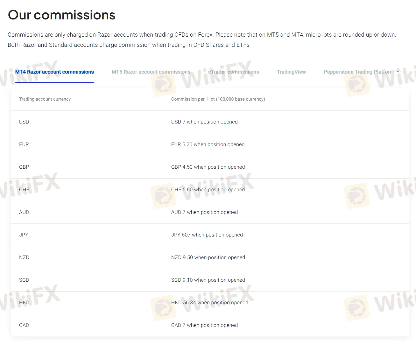
Task: Click the JPY 607 commission cell
Action: point(207,235)
